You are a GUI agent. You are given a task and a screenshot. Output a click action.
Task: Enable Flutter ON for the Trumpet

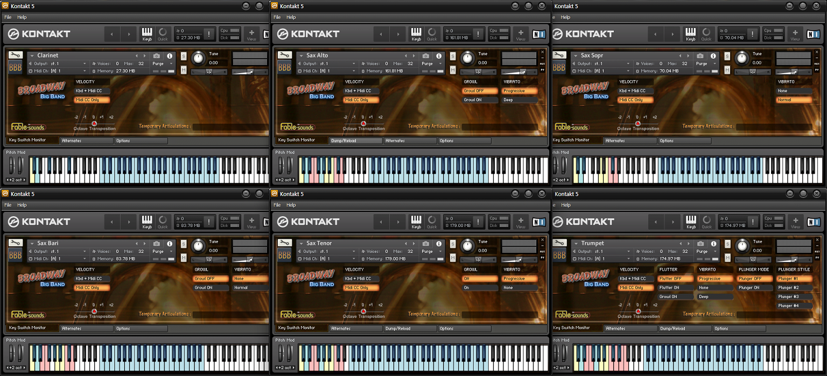click(x=676, y=288)
